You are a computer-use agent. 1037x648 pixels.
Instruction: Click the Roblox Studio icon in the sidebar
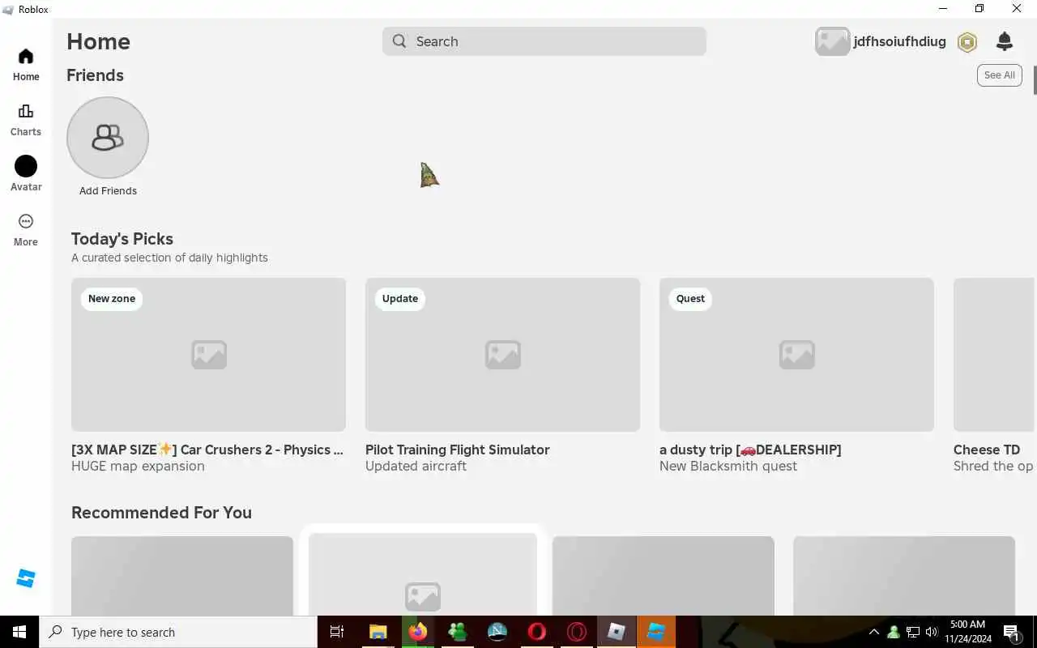(x=26, y=578)
